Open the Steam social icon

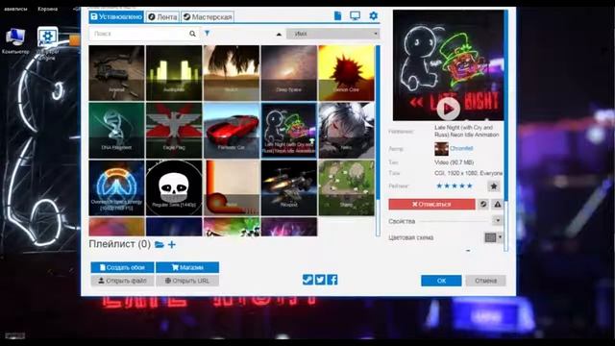point(307,280)
